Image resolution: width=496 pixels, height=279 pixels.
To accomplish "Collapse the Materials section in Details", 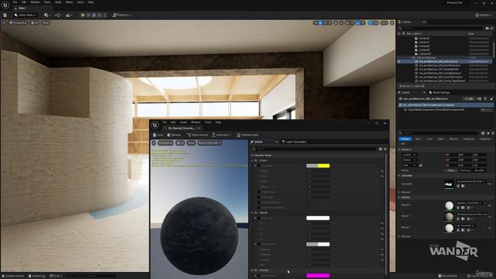I will 399,197.
